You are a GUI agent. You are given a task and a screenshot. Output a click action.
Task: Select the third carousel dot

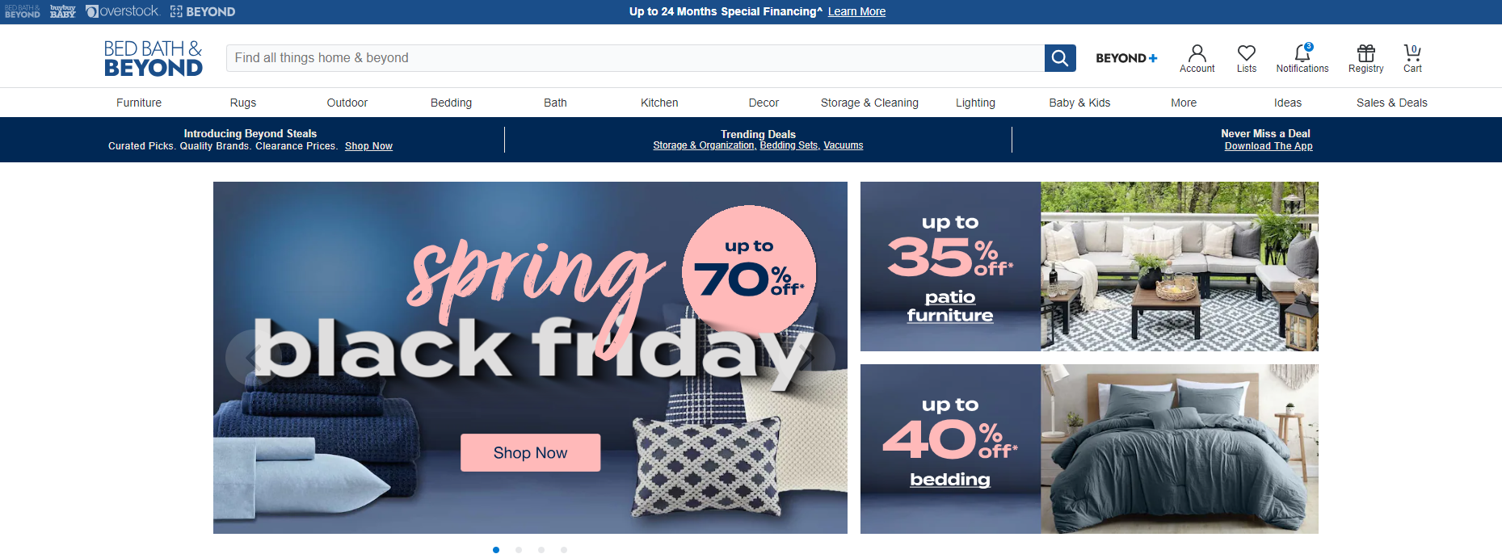tap(541, 550)
